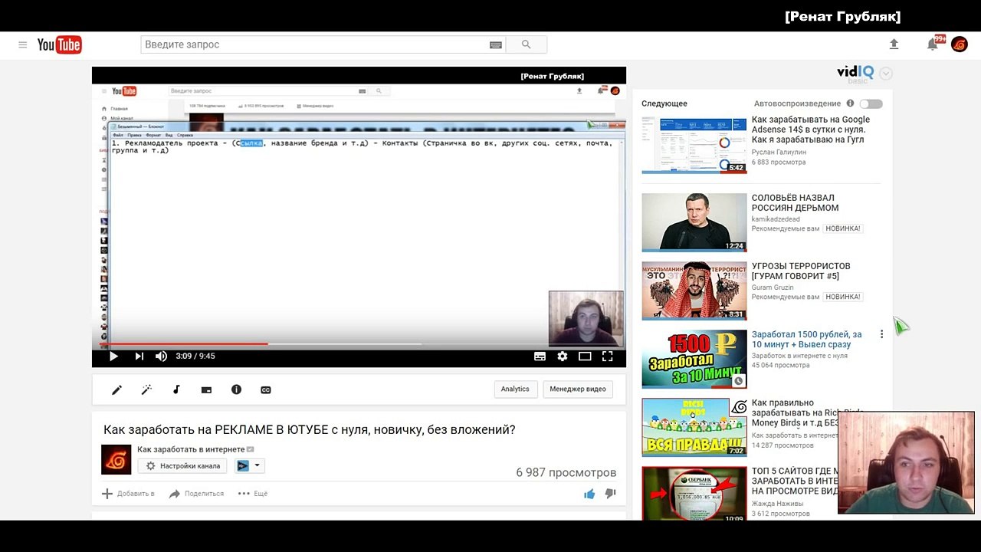The width and height of the screenshot is (981, 552).
Task: Click the Жажда Наживы channel name
Action: click(777, 504)
